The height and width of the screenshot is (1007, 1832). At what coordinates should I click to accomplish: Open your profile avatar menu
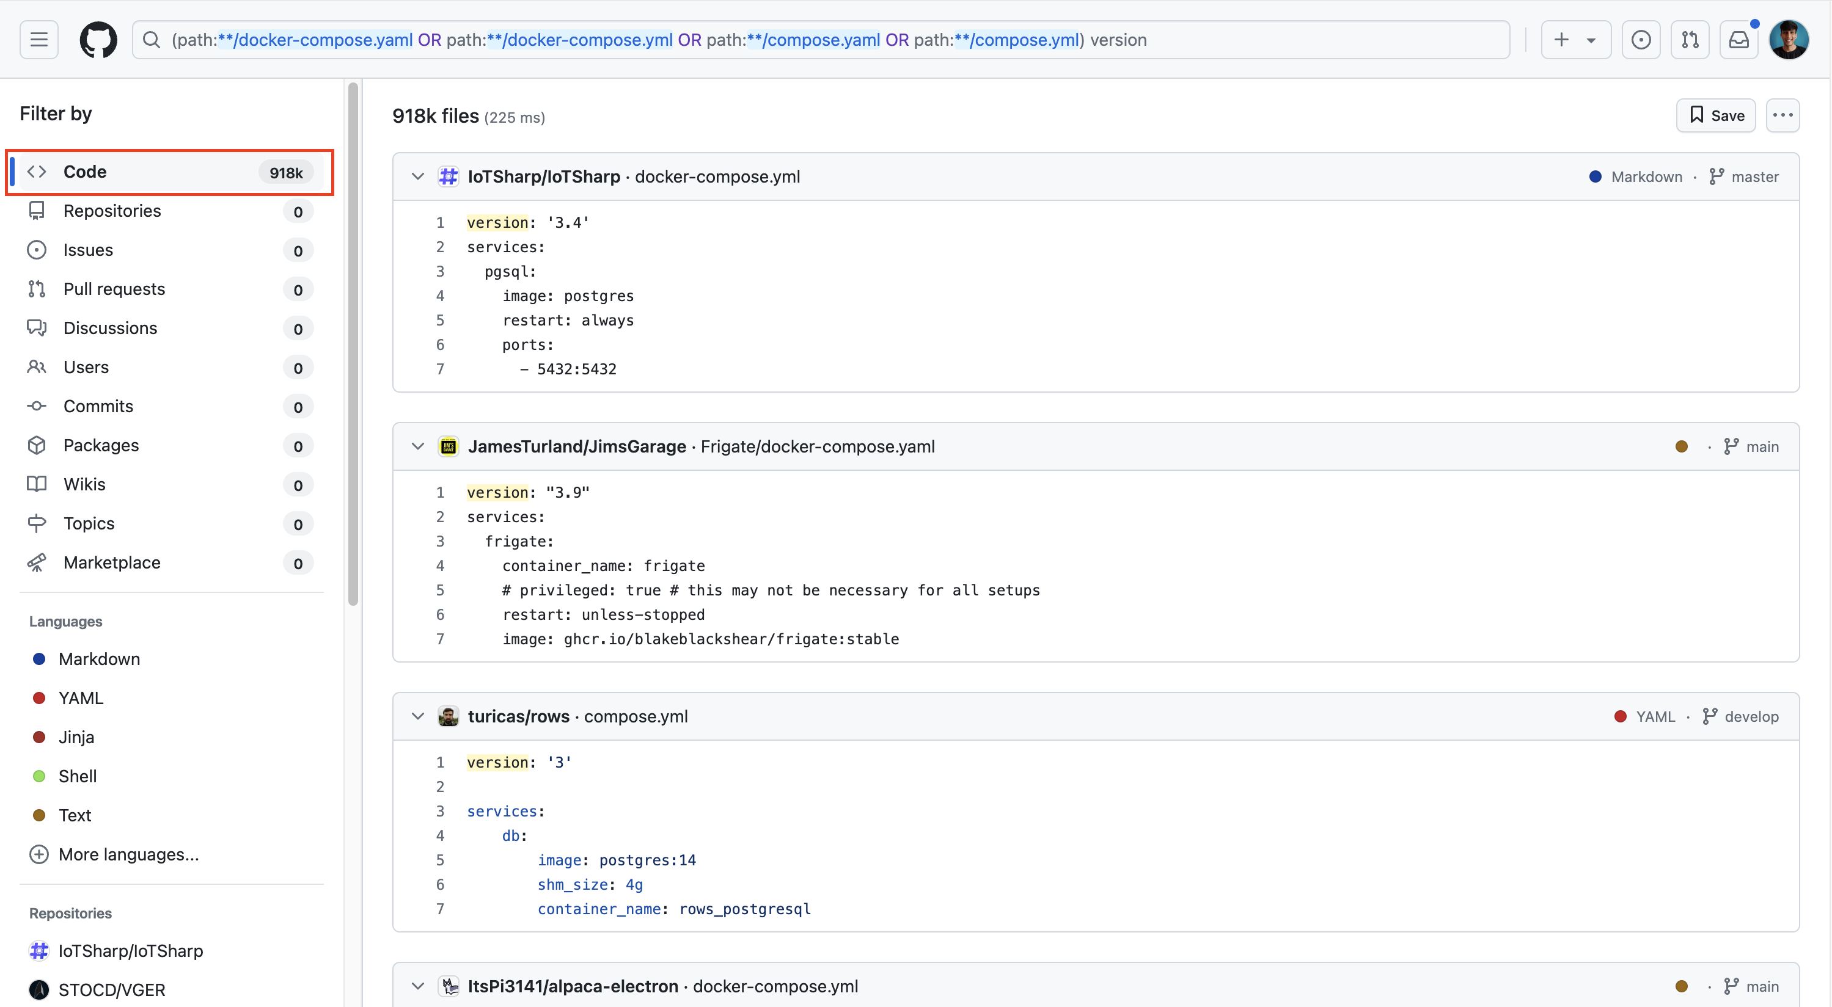(1789, 39)
